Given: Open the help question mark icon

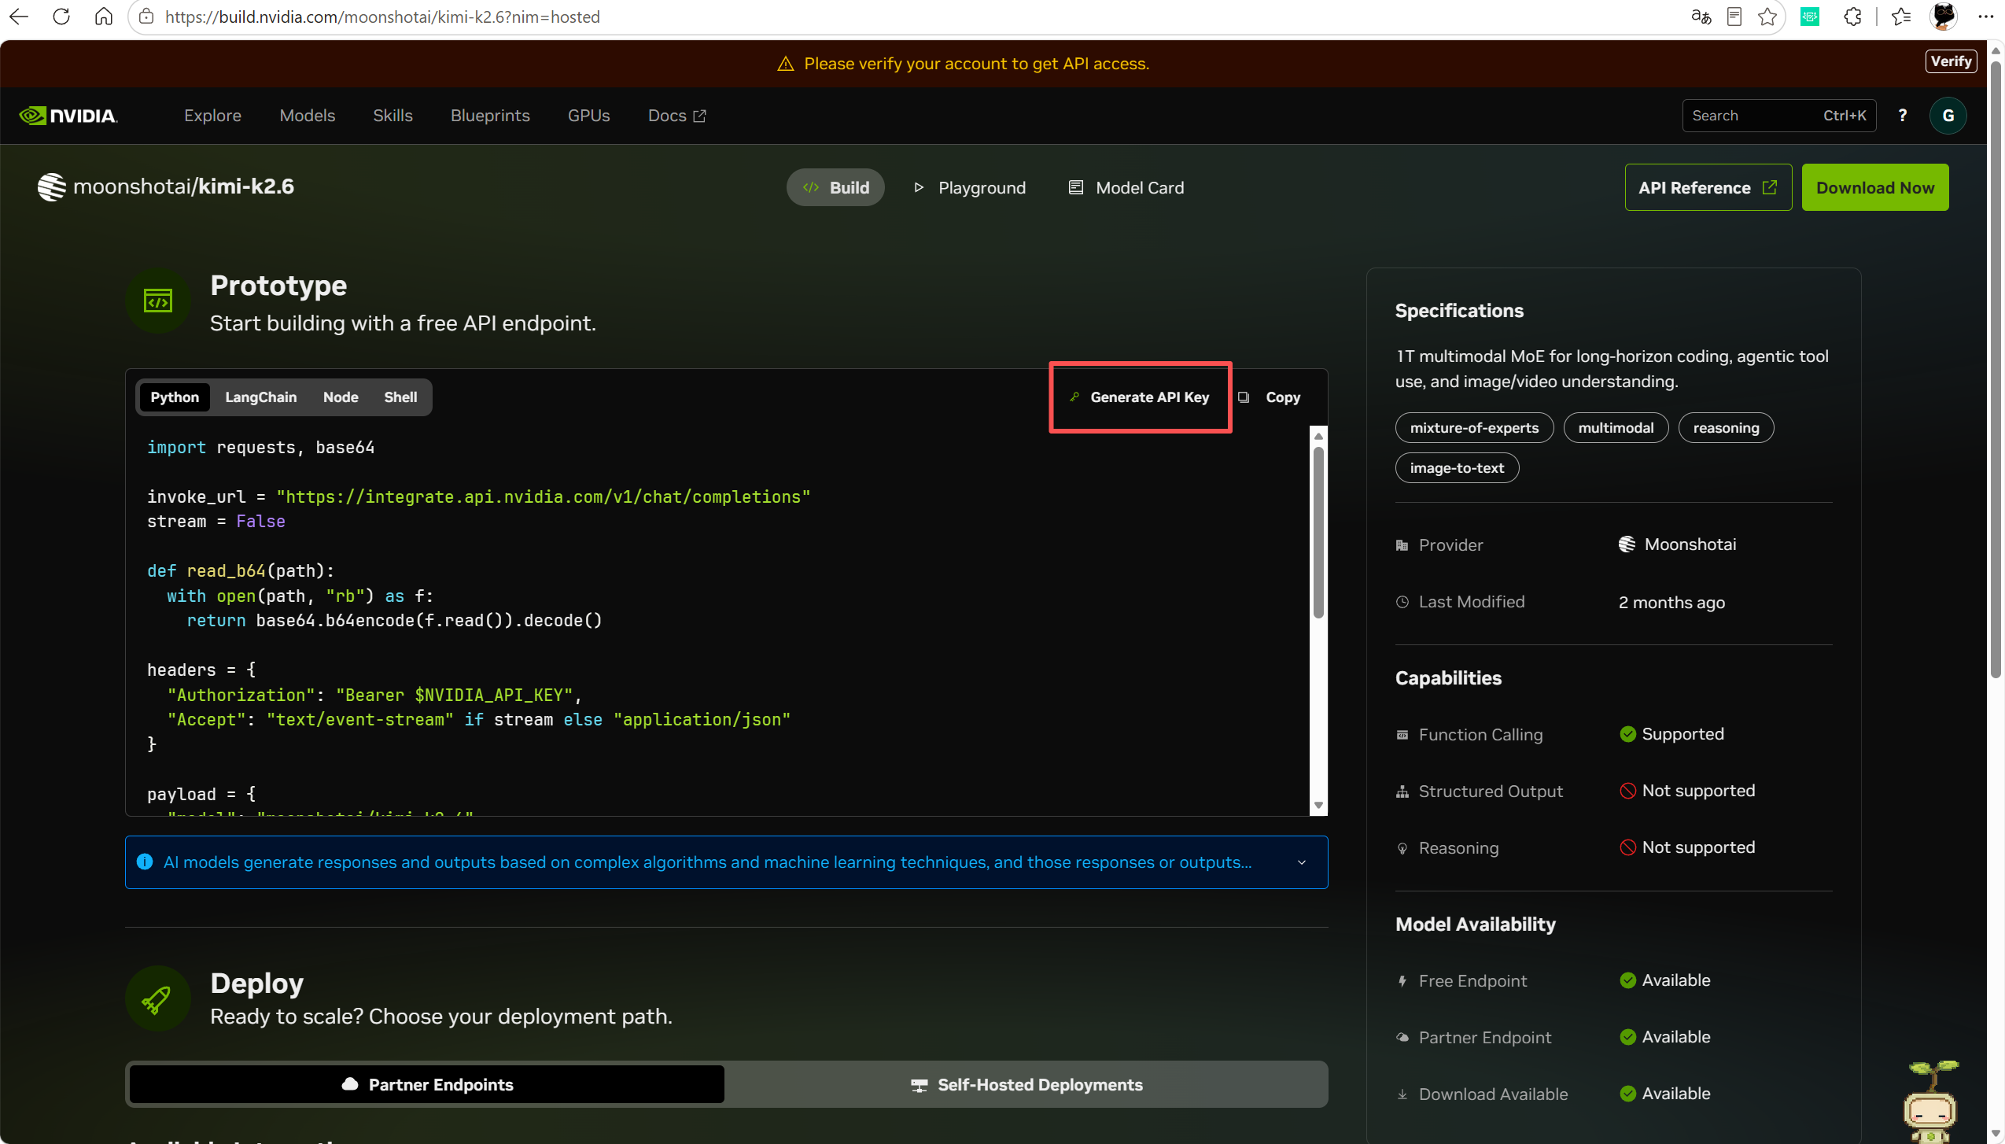Looking at the screenshot, I should point(1903,116).
